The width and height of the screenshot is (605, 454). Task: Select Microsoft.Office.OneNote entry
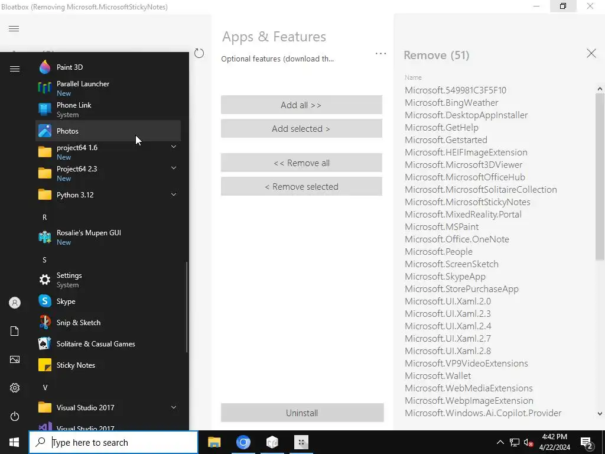coord(457,239)
